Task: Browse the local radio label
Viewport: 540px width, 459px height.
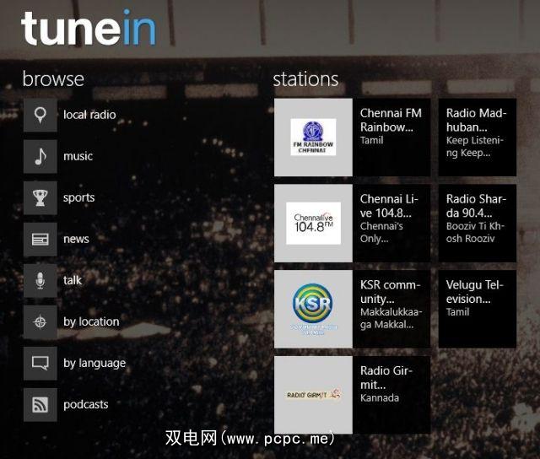Action: (89, 115)
